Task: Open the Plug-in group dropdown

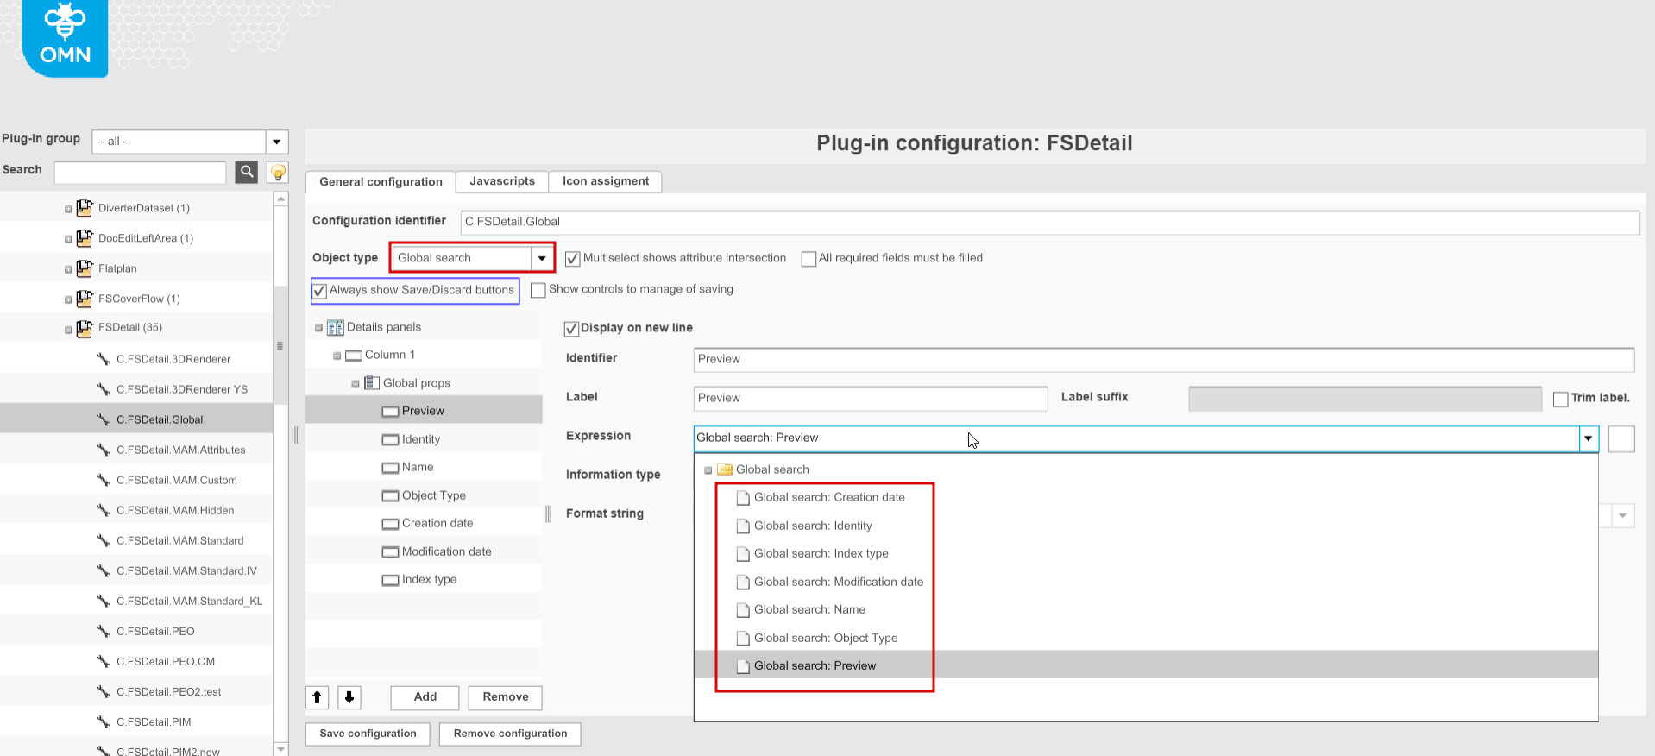Action: (276, 142)
